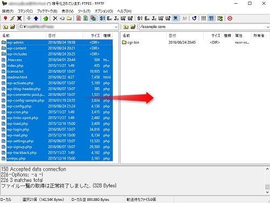Select Shift_JIS S icon in right kanji group
This screenshot has width=270, height=203.
[140, 18]
